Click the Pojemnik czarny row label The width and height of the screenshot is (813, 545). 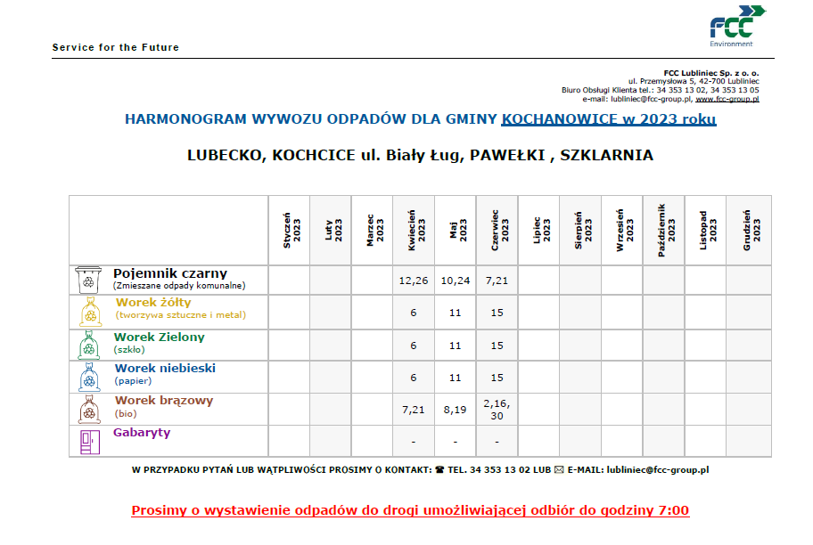pyautogui.click(x=169, y=273)
